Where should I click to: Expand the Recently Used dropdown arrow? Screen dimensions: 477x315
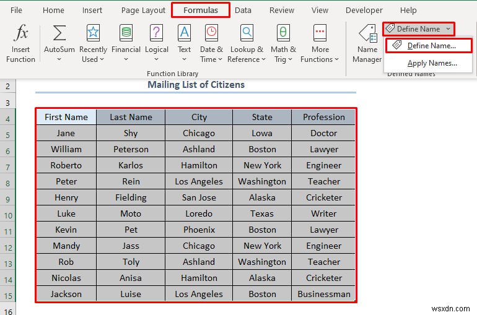pos(102,59)
